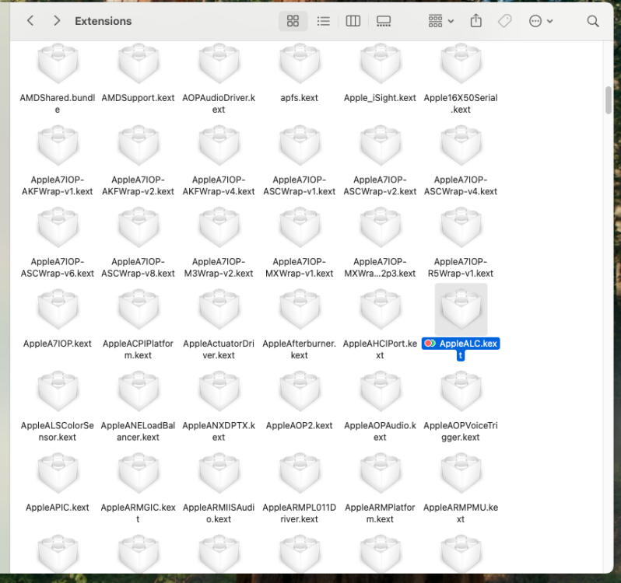This screenshot has height=583, width=621.
Task: Select AppleA7IOP-ASCWrap-v4.kext icon
Action: 461,145
